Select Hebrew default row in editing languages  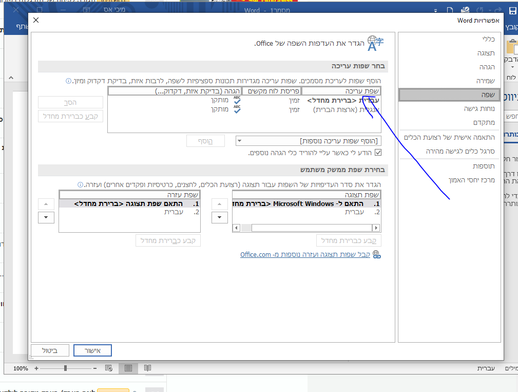coord(244,100)
